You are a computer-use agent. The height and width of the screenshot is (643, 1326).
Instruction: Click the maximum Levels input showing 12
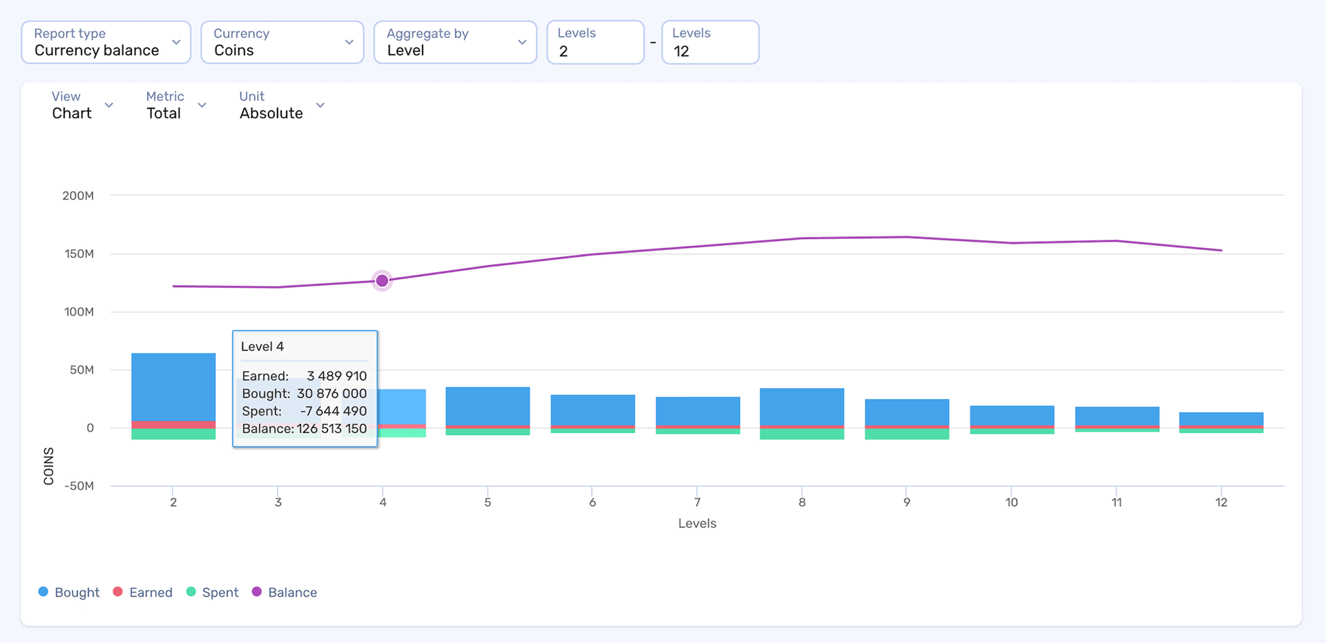(x=710, y=43)
